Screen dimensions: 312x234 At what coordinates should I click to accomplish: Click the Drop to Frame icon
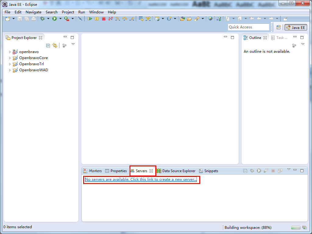141,19
